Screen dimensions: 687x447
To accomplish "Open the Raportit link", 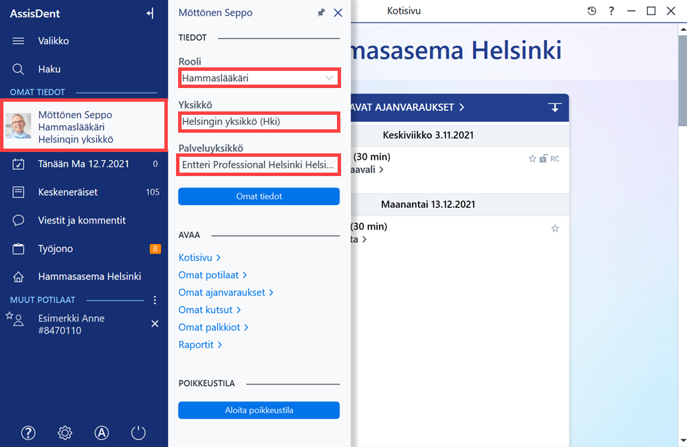I will [200, 345].
